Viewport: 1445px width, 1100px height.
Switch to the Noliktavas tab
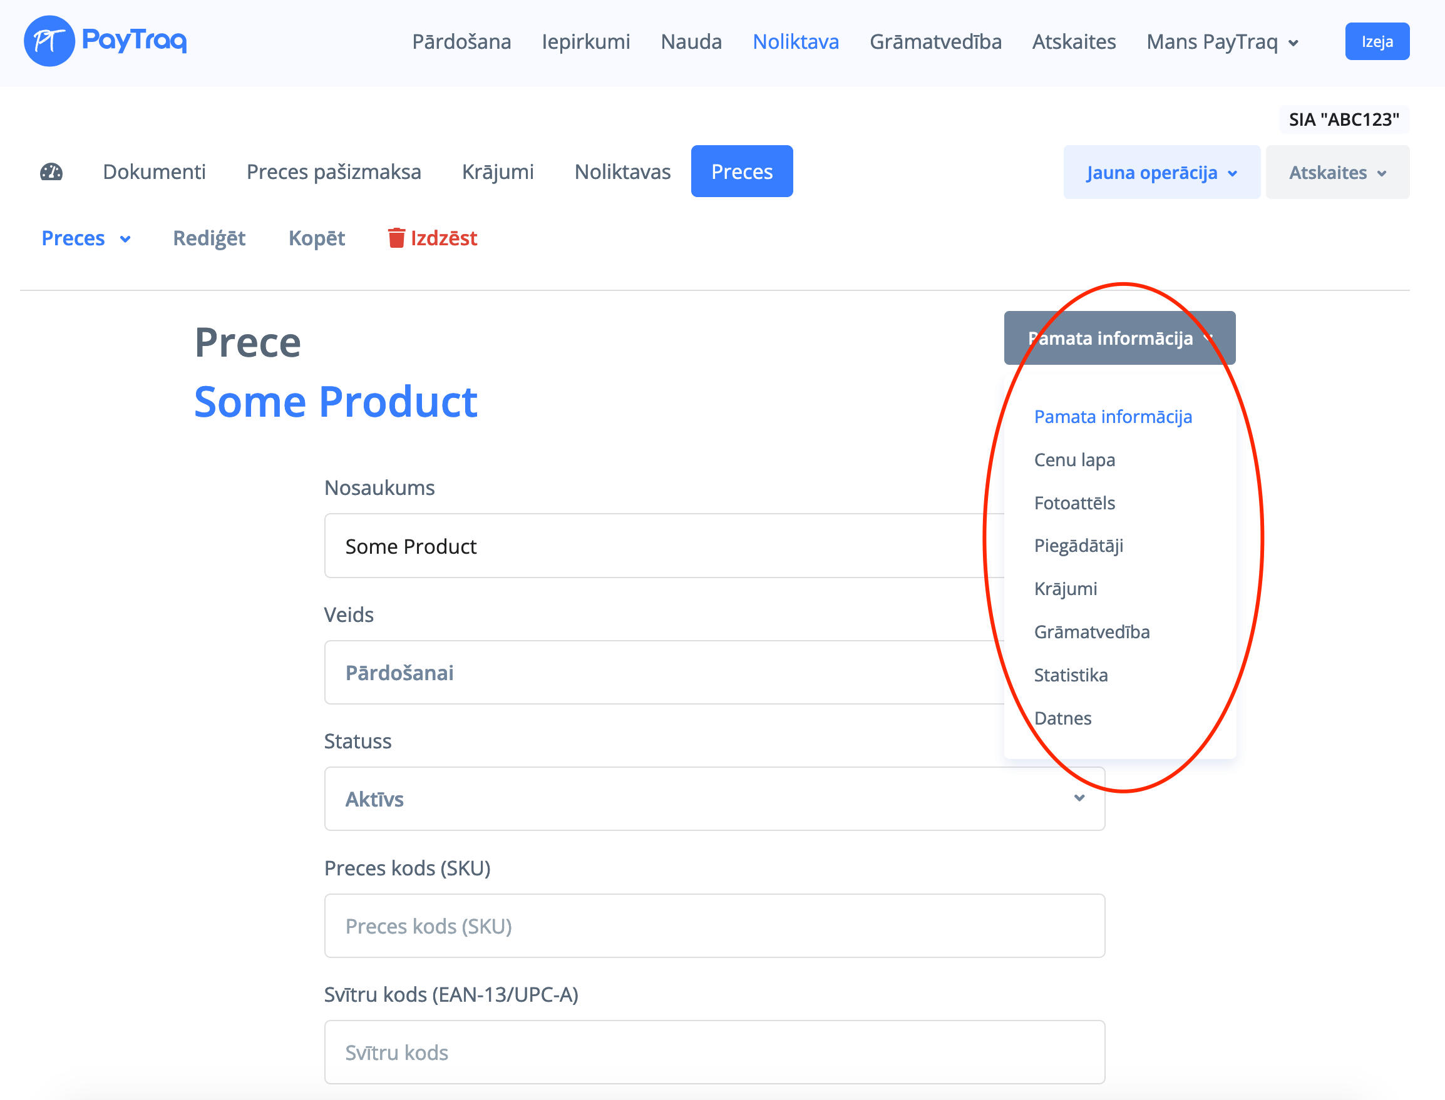point(622,171)
